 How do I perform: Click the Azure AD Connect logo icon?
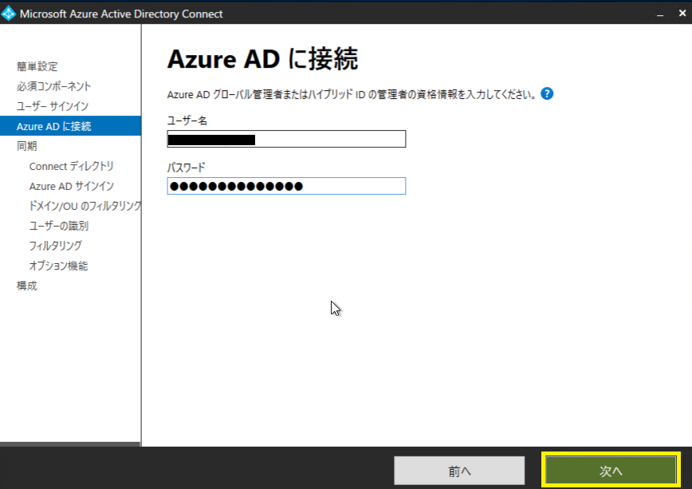(9, 14)
